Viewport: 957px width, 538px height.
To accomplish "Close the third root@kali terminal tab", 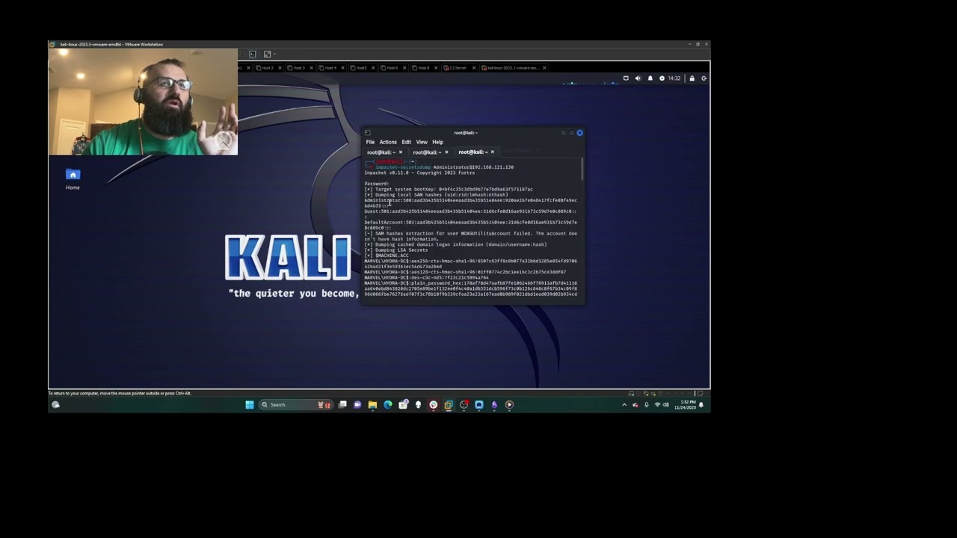I will (492, 152).
